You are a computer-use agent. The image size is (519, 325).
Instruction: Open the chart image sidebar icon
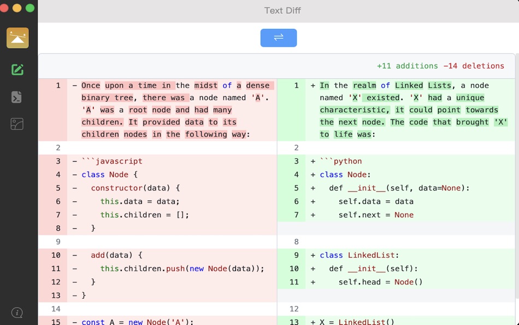pos(17,124)
